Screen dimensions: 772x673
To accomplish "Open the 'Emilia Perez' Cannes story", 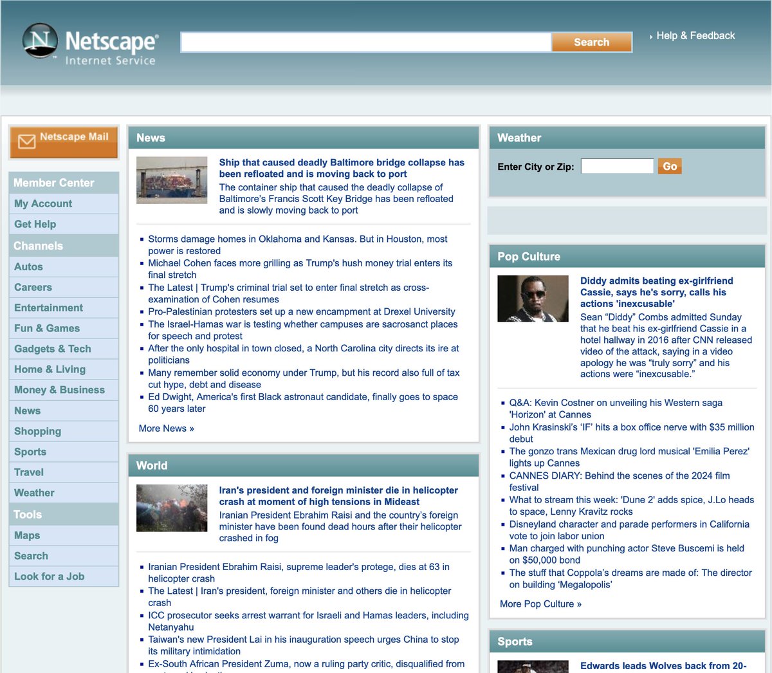I will [x=629, y=457].
